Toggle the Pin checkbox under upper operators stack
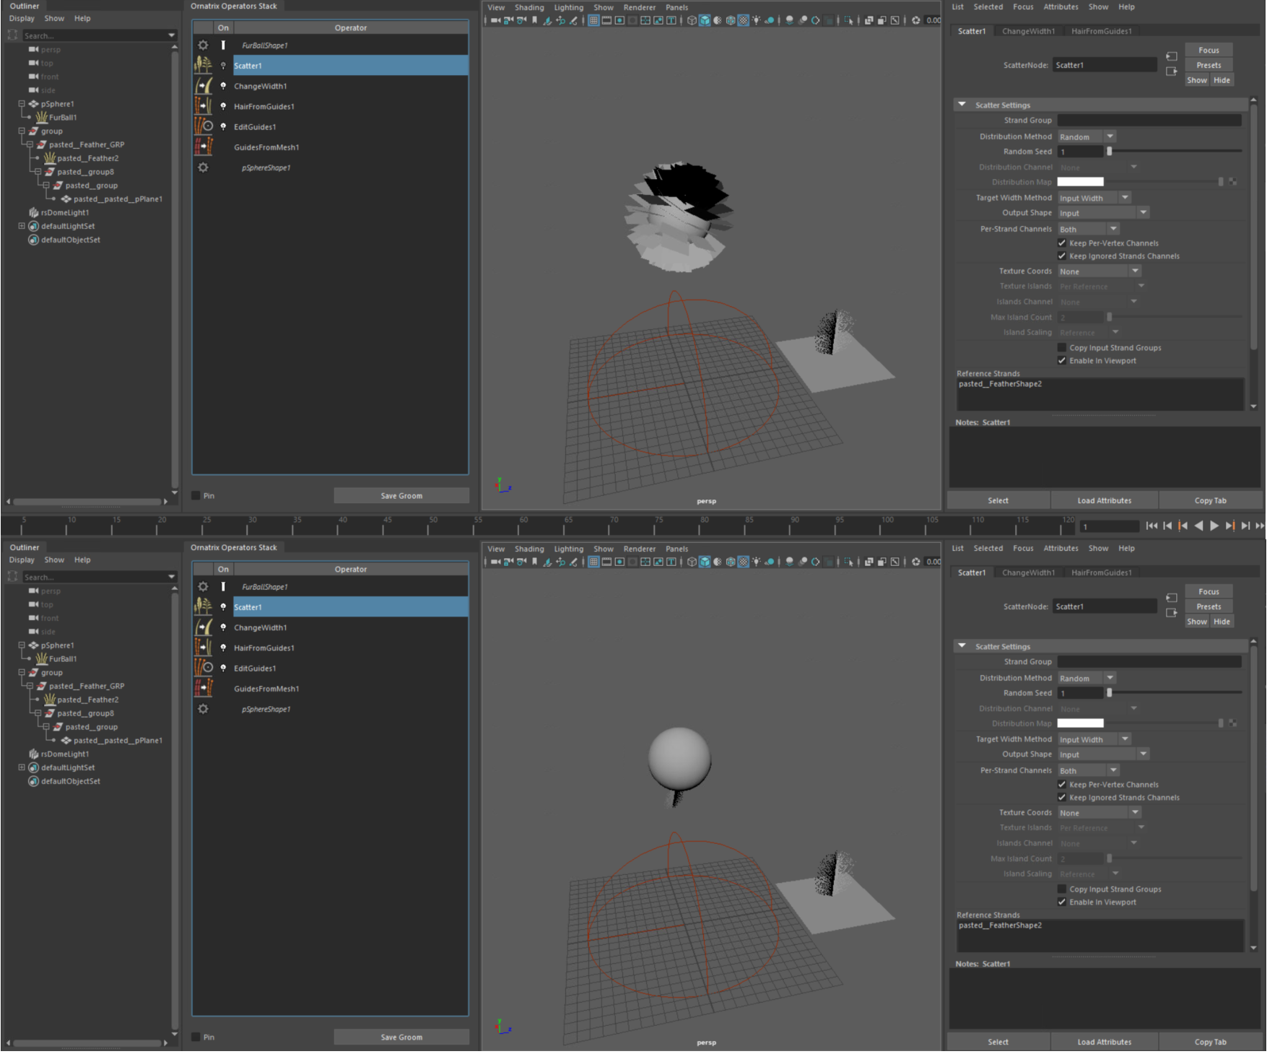This screenshot has width=1267, height=1054. [196, 496]
